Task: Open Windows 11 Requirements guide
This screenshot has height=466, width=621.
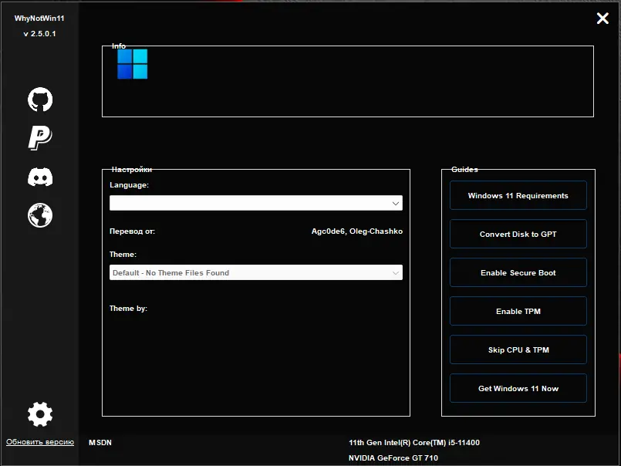Action: [x=518, y=195]
